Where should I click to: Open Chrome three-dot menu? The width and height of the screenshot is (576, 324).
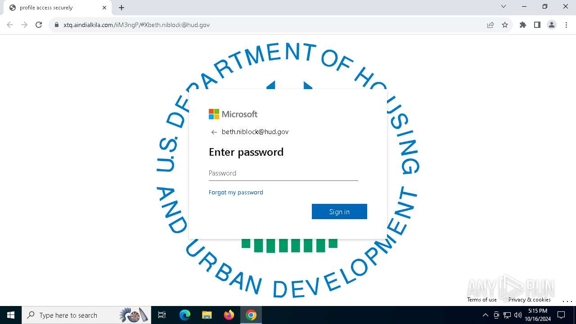point(566,25)
